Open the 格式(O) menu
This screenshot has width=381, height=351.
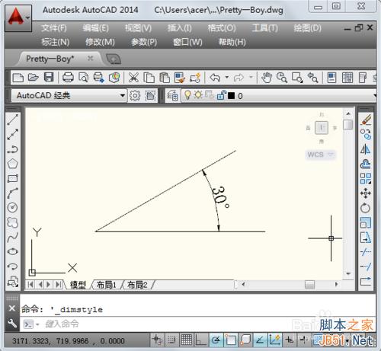point(222,28)
